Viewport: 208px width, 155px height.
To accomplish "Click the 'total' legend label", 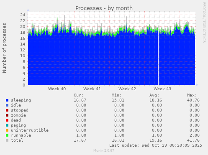I will 17,140.
